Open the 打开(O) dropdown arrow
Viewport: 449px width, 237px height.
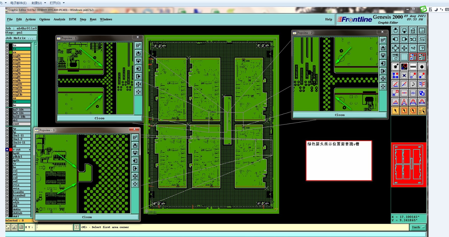[64, 3]
